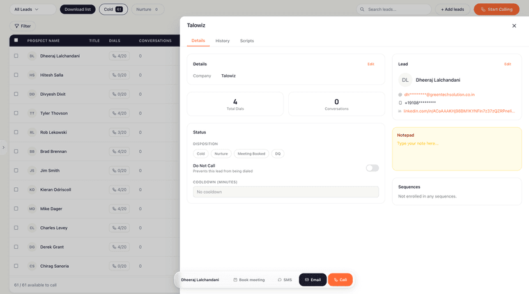Click the Download list button
Viewport: 529px width, 294px height.
77,10
